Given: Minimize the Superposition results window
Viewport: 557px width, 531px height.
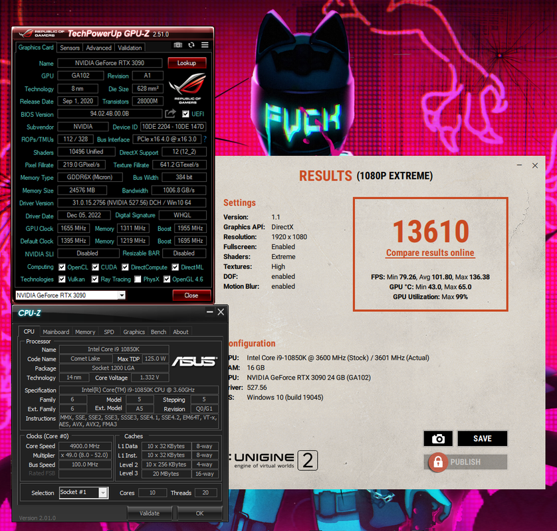Looking at the screenshot, I should [519, 165].
